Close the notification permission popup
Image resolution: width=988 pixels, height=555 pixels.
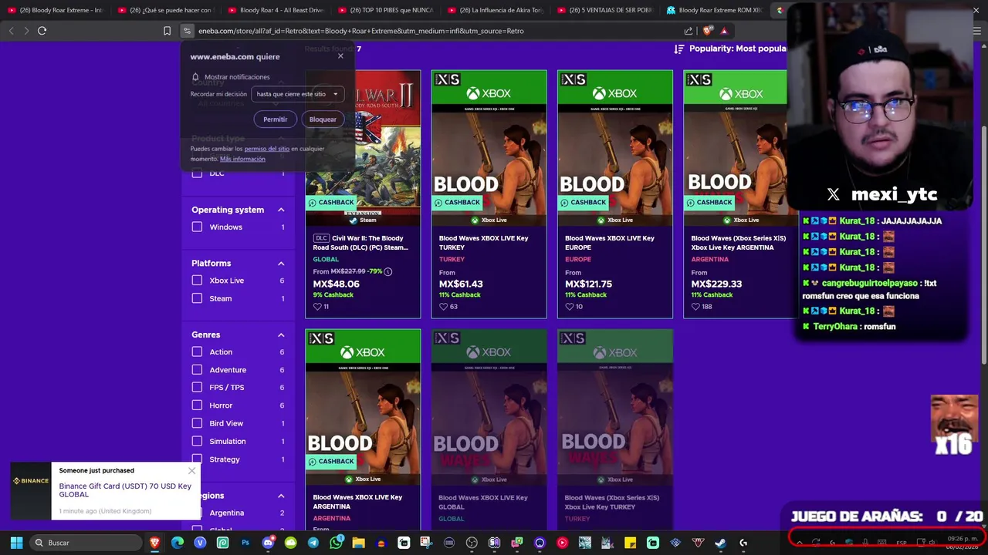(340, 56)
